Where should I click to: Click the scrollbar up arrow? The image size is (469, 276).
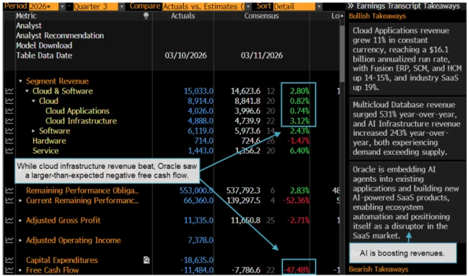342,16
